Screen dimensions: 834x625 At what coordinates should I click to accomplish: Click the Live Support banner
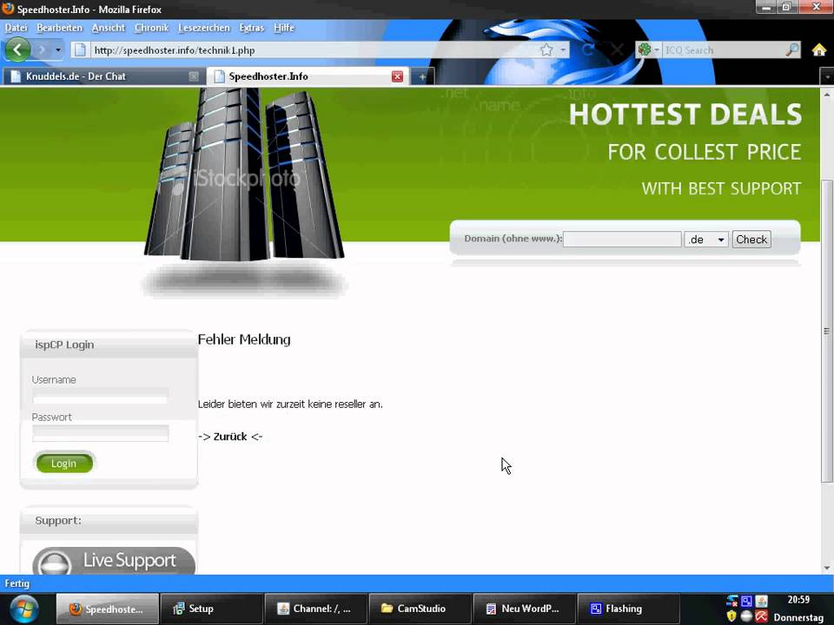pyautogui.click(x=113, y=562)
